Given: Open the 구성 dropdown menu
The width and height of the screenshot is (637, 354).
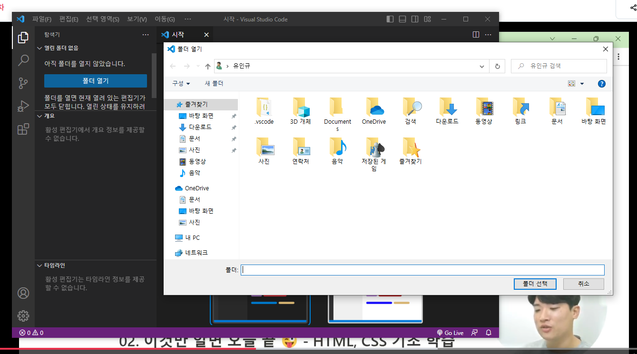Looking at the screenshot, I should tap(181, 83).
